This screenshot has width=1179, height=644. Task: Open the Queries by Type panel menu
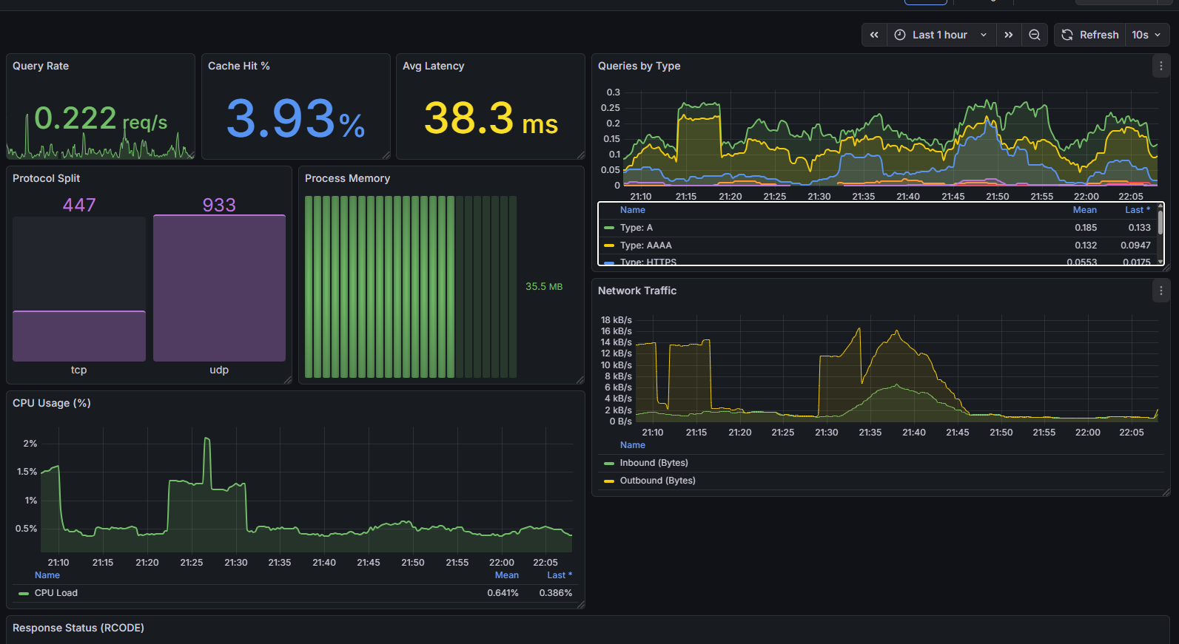click(1160, 66)
